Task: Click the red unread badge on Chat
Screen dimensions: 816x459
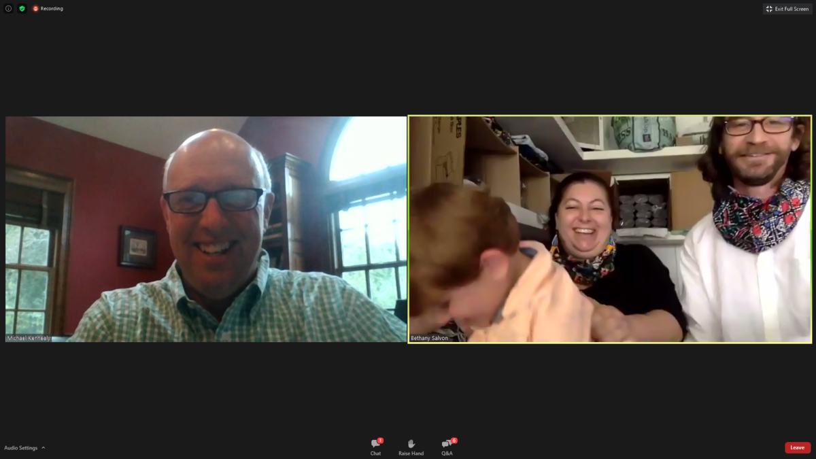Action: pyautogui.click(x=380, y=441)
